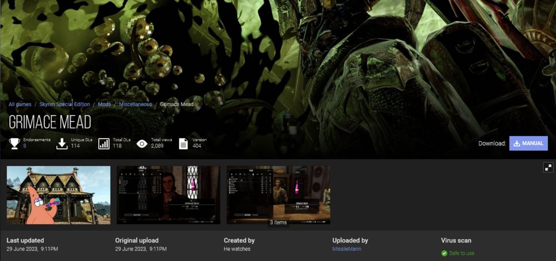Expand the image gallery to fullscreen
This screenshot has width=556, height=261.
548,167
